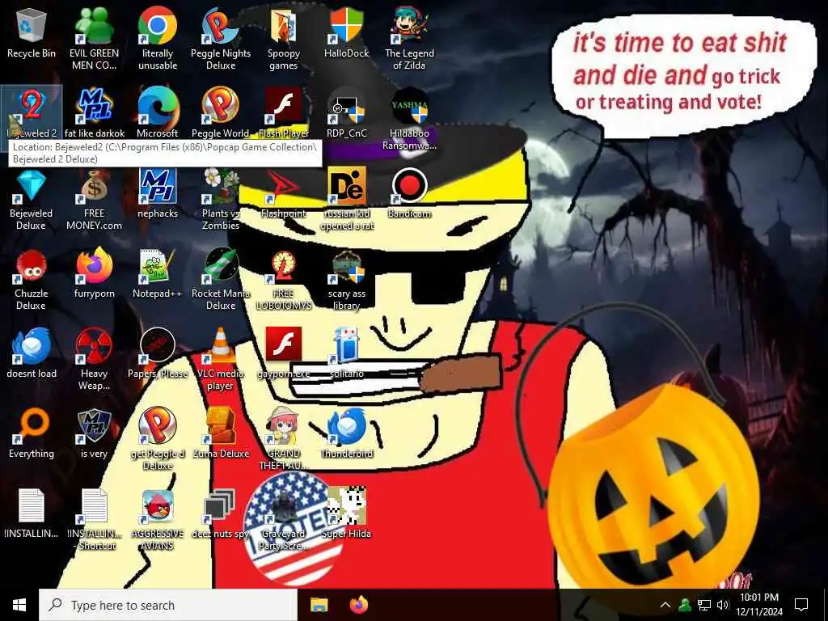Launch Firefox from the taskbar
The height and width of the screenshot is (621, 828).
point(359,605)
